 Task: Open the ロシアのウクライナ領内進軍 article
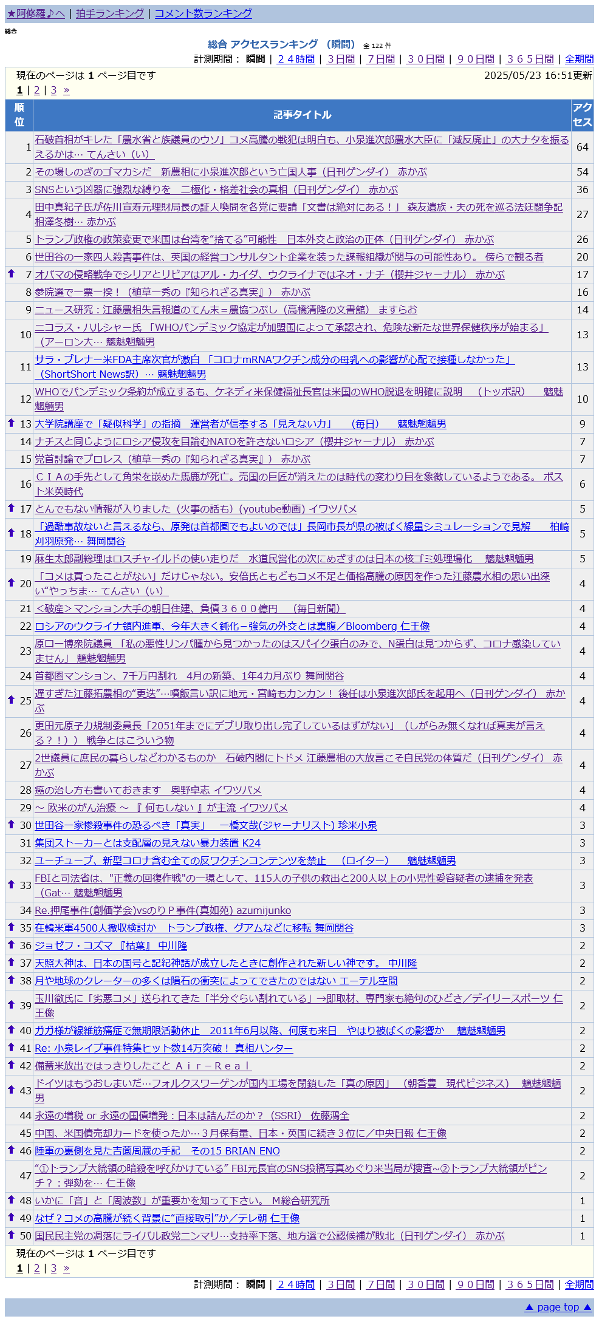click(x=232, y=626)
